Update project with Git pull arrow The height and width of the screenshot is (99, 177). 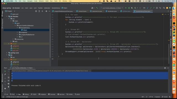point(147,8)
